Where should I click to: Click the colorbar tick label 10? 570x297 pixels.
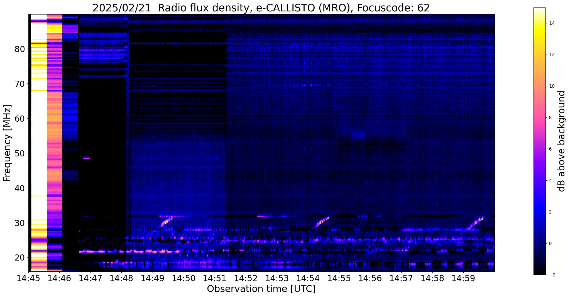[x=551, y=86]
